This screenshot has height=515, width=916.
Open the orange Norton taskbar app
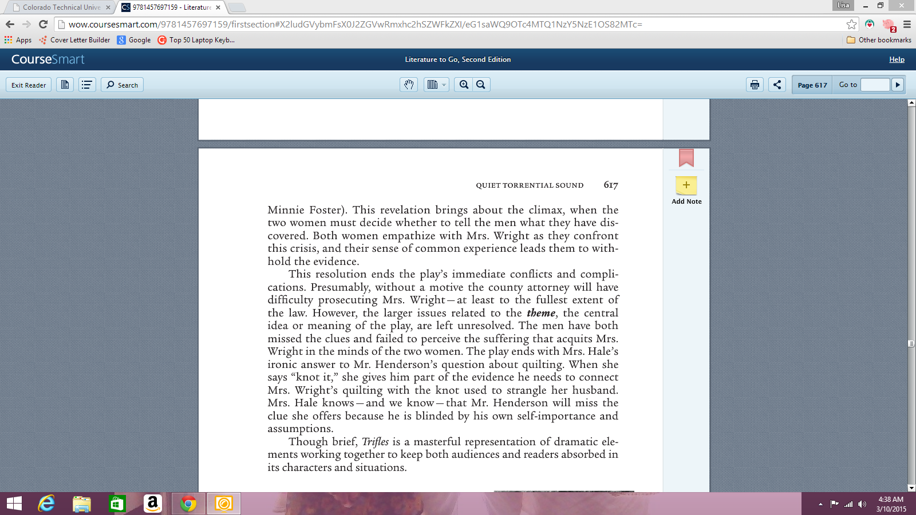pyautogui.click(x=224, y=504)
